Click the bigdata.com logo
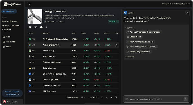This screenshot has height=105, width=193. click(x=12, y=4)
